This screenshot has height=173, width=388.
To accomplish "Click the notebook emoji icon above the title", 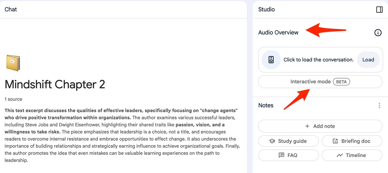I will 13,63.
